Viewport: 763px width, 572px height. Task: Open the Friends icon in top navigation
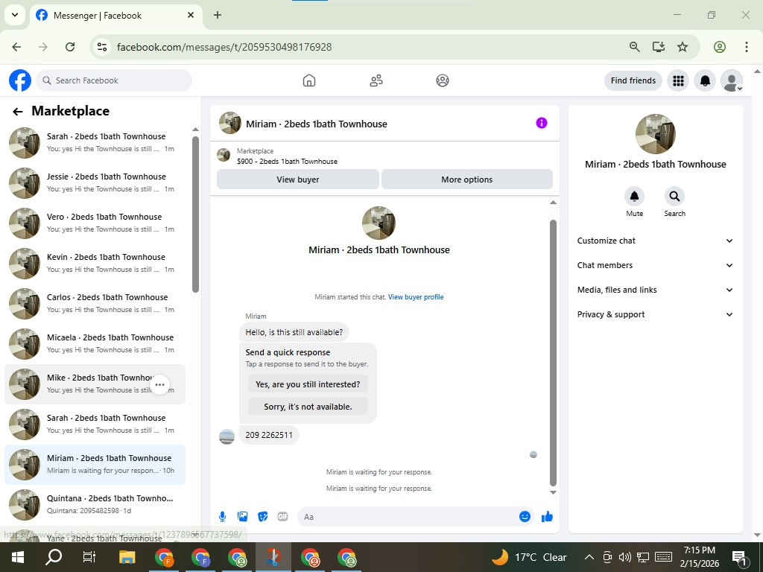[376, 80]
